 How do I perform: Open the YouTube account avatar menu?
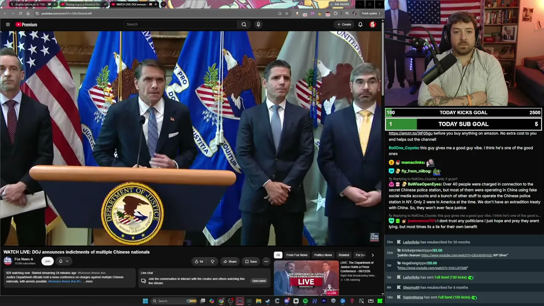point(373,25)
